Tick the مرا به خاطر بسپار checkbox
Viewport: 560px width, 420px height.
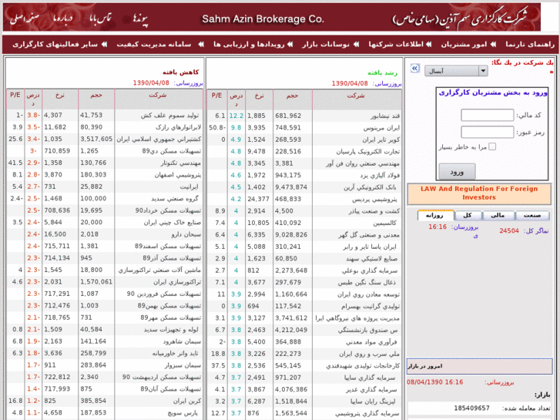point(492,146)
